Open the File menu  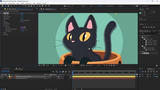click(2, 3)
